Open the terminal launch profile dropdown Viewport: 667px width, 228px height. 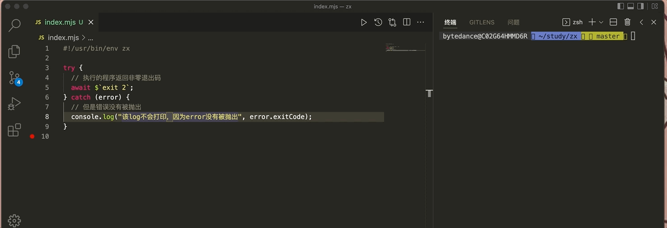tap(601, 22)
